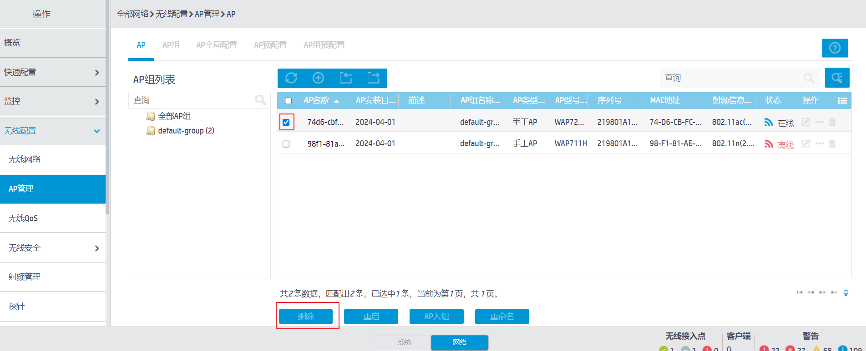Click the 重命名 button
866x351 pixels.
(x=502, y=316)
